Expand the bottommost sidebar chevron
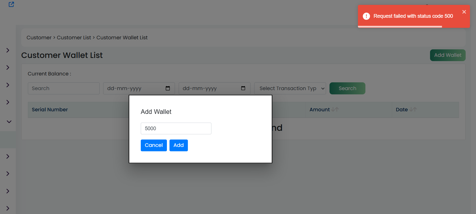476x214 pixels. pyautogui.click(x=8, y=208)
